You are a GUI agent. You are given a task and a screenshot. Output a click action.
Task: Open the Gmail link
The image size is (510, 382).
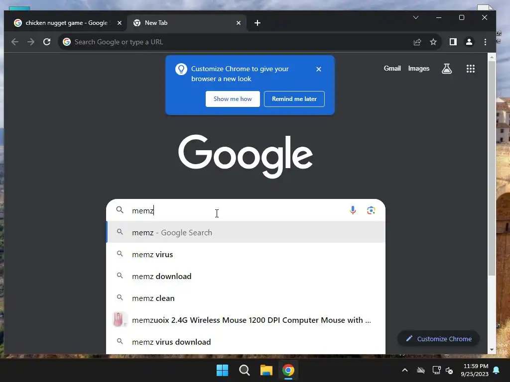pos(392,69)
